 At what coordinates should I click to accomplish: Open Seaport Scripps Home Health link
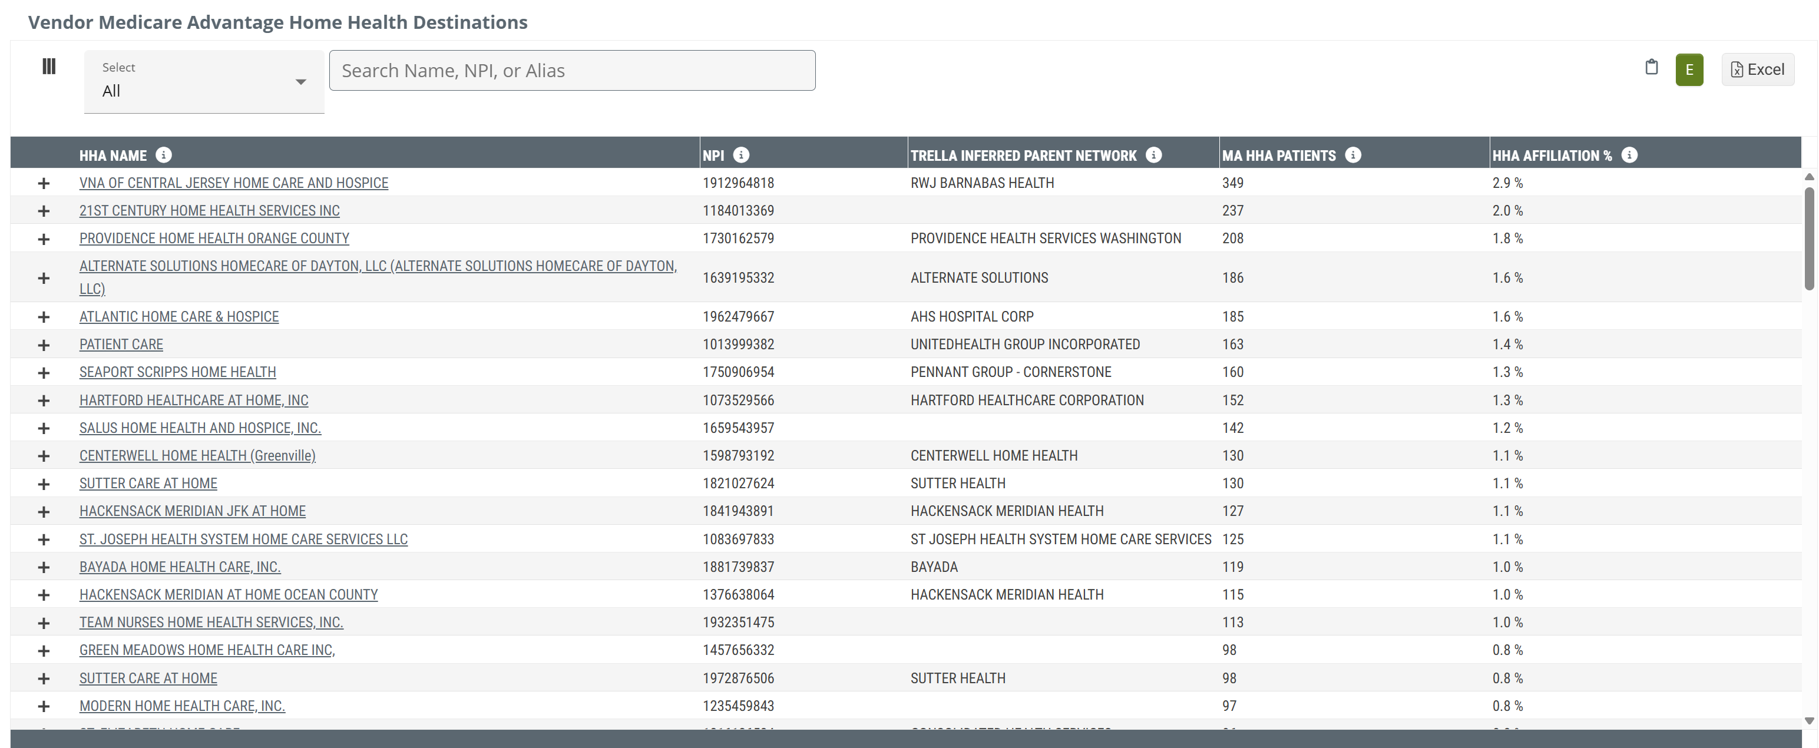click(177, 372)
